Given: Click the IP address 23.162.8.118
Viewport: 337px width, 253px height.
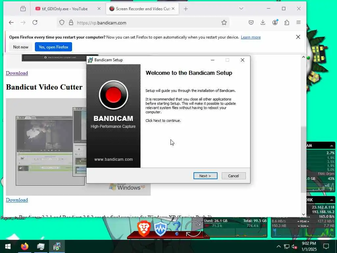Looking at the screenshot, I should (x=323, y=208).
